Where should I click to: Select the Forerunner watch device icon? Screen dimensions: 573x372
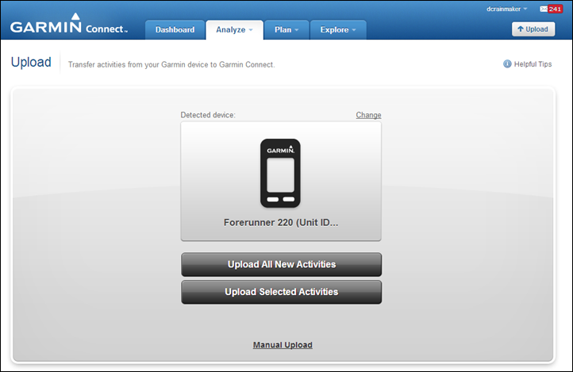(280, 173)
